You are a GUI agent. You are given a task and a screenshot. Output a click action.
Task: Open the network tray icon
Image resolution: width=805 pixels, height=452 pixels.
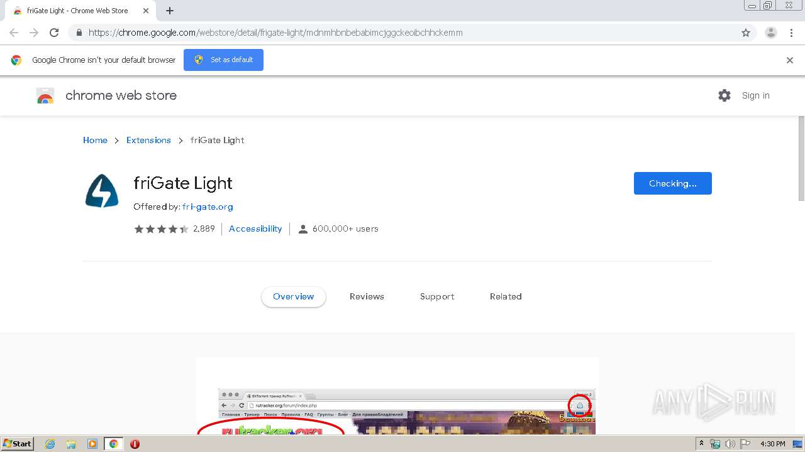(715, 444)
